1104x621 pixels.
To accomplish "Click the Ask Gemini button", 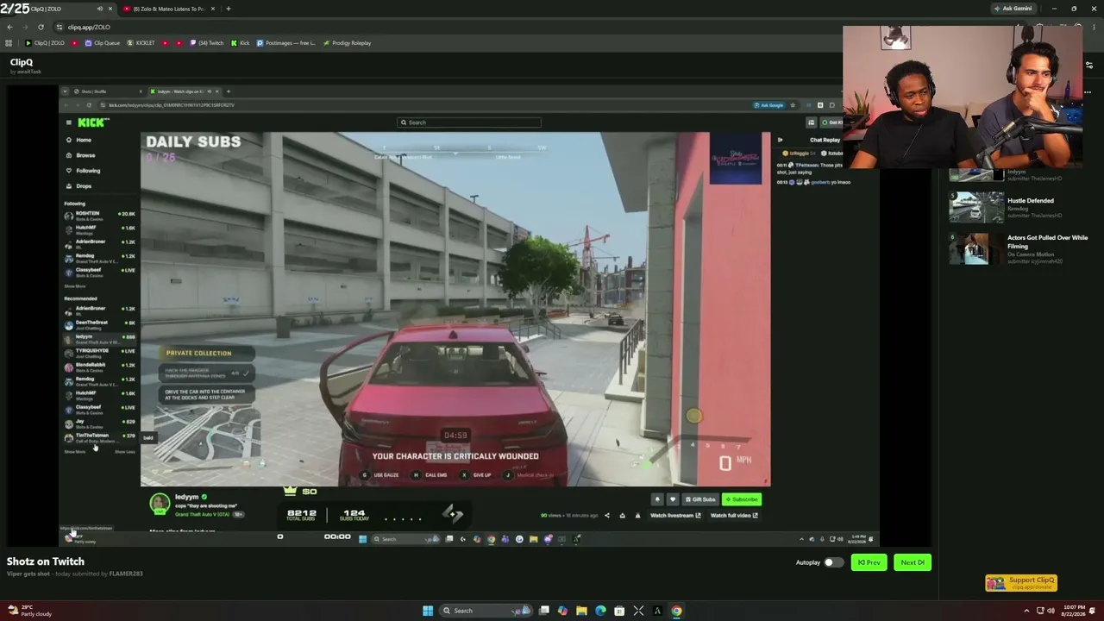I will (1013, 9).
